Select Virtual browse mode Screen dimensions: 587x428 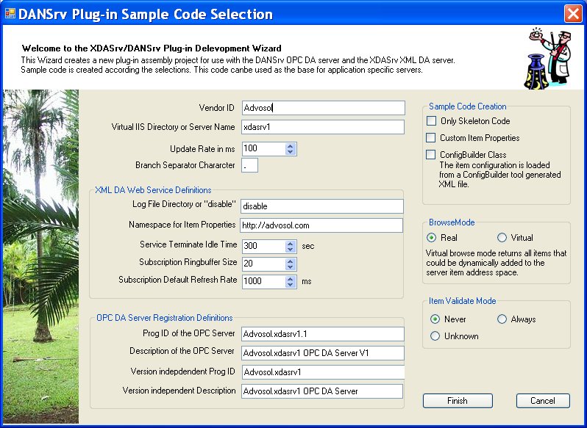[502, 238]
